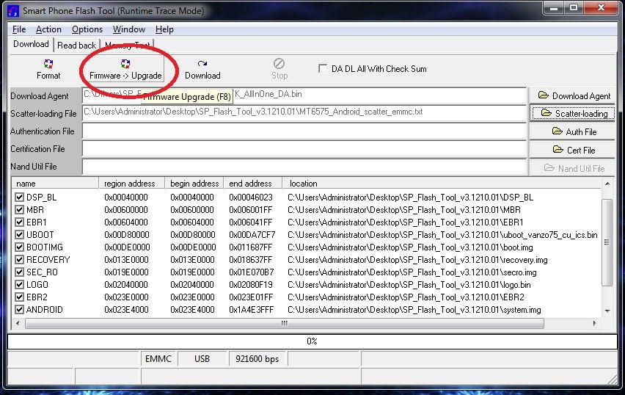625x395 pixels.
Task: Click end address 0x1A4E3FFF cell
Action: point(251,310)
